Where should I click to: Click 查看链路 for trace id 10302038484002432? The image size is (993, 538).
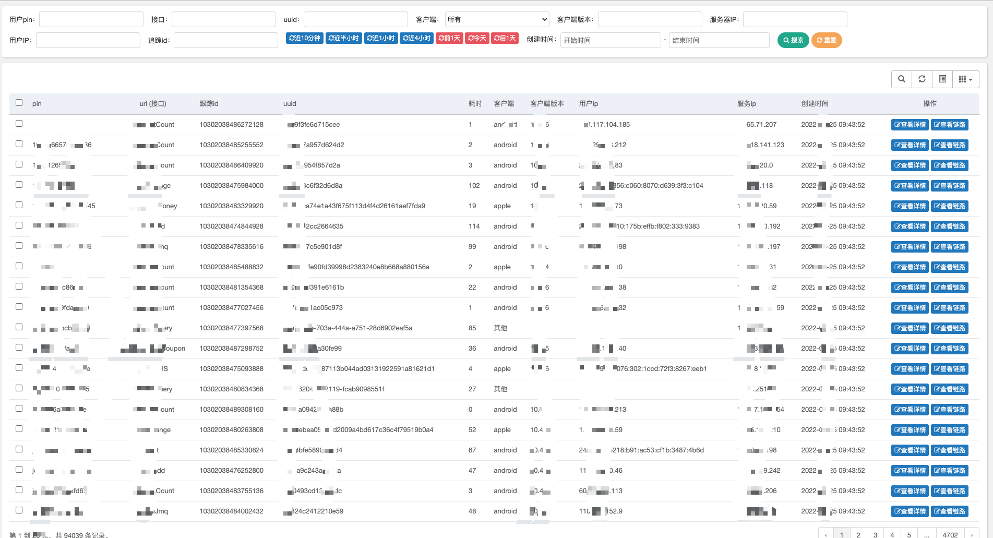point(950,511)
